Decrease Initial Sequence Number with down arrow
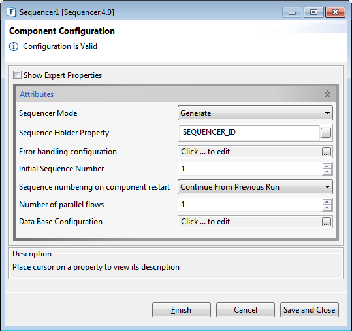Image resolution: width=352 pixels, height=331 pixels. point(327,172)
